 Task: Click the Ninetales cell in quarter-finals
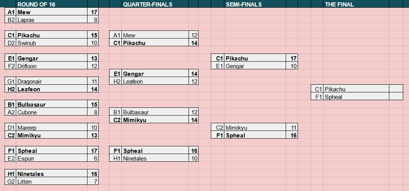click(x=155, y=158)
